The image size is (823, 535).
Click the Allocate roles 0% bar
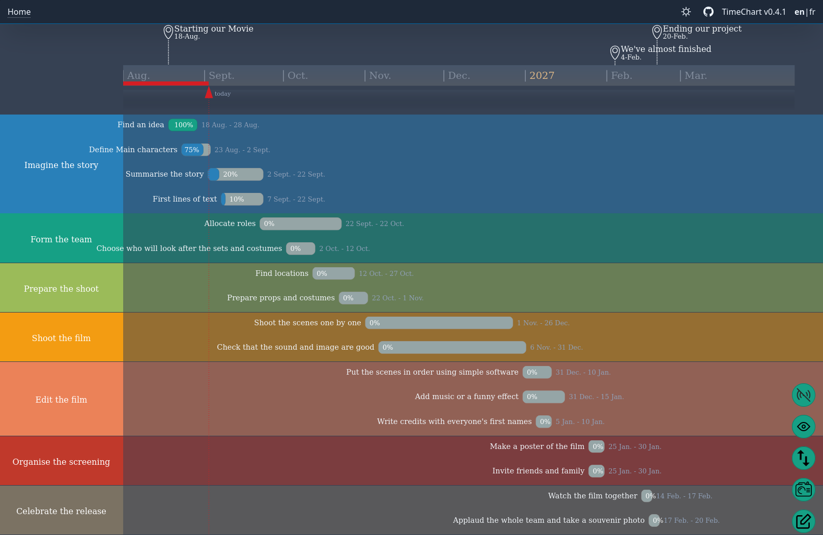(x=301, y=223)
